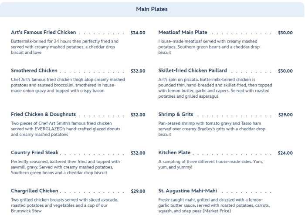Open the Smothered Chicken menu item
This screenshot has height=215, width=305.
pyautogui.click(x=34, y=71)
